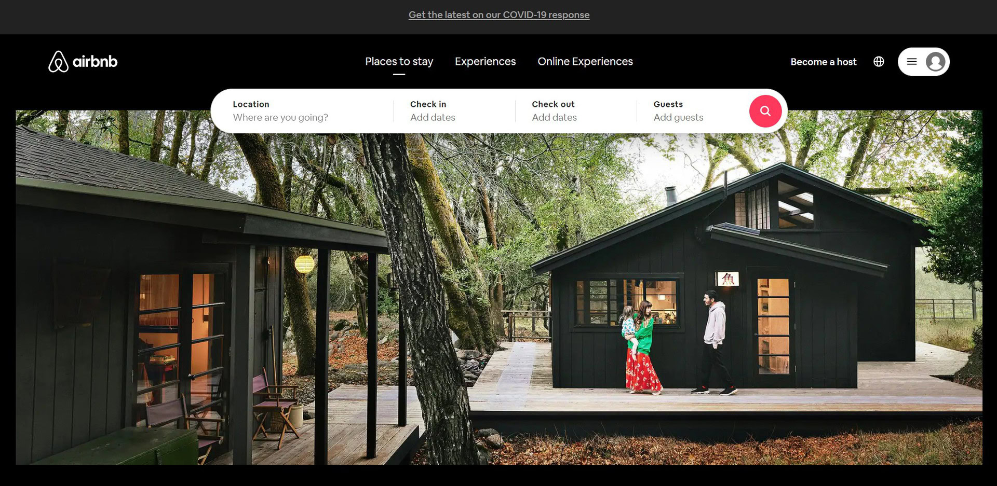The image size is (997, 486).
Task: Click the airbnb wordmark text
Action: click(95, 62)
